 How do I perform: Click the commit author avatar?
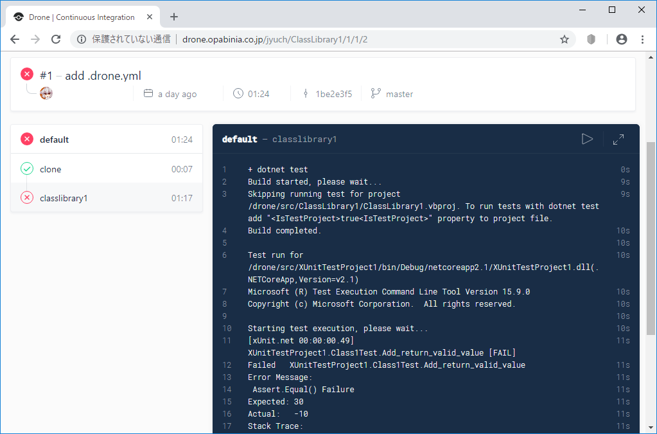tap(46, 93)
